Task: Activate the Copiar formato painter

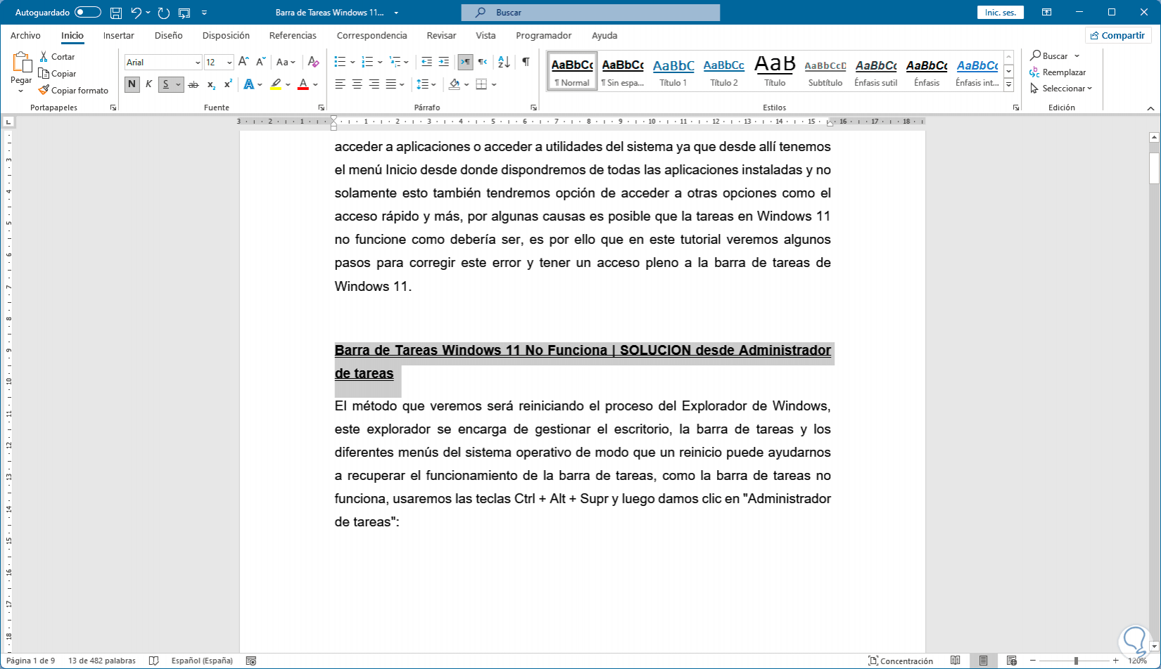Action: point(73,90)
